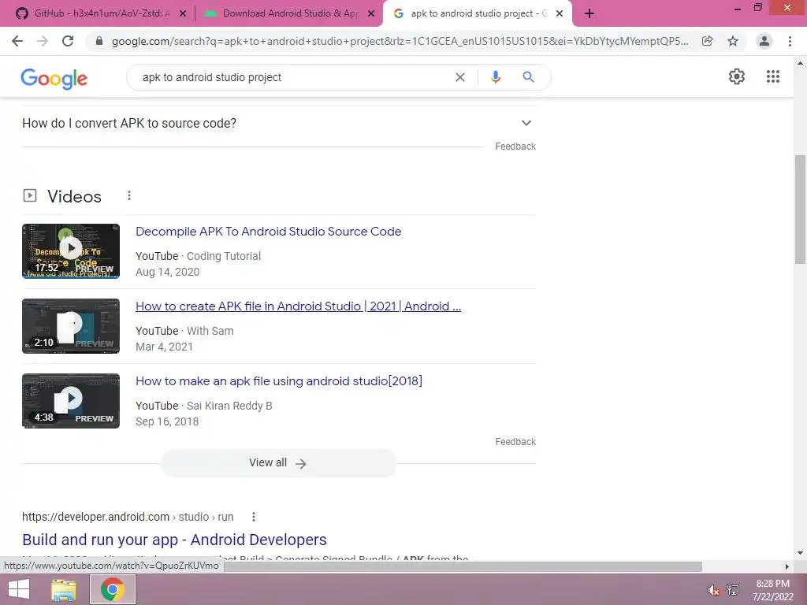This screenshot has width=807, height=605.
Task: Play the 4:38 video thumbnail
Action: pos(71,401)
